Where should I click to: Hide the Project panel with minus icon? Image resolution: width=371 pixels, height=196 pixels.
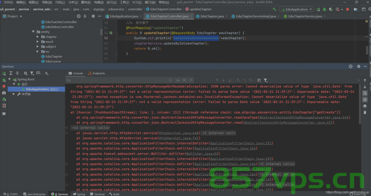[x=99, y=16]
